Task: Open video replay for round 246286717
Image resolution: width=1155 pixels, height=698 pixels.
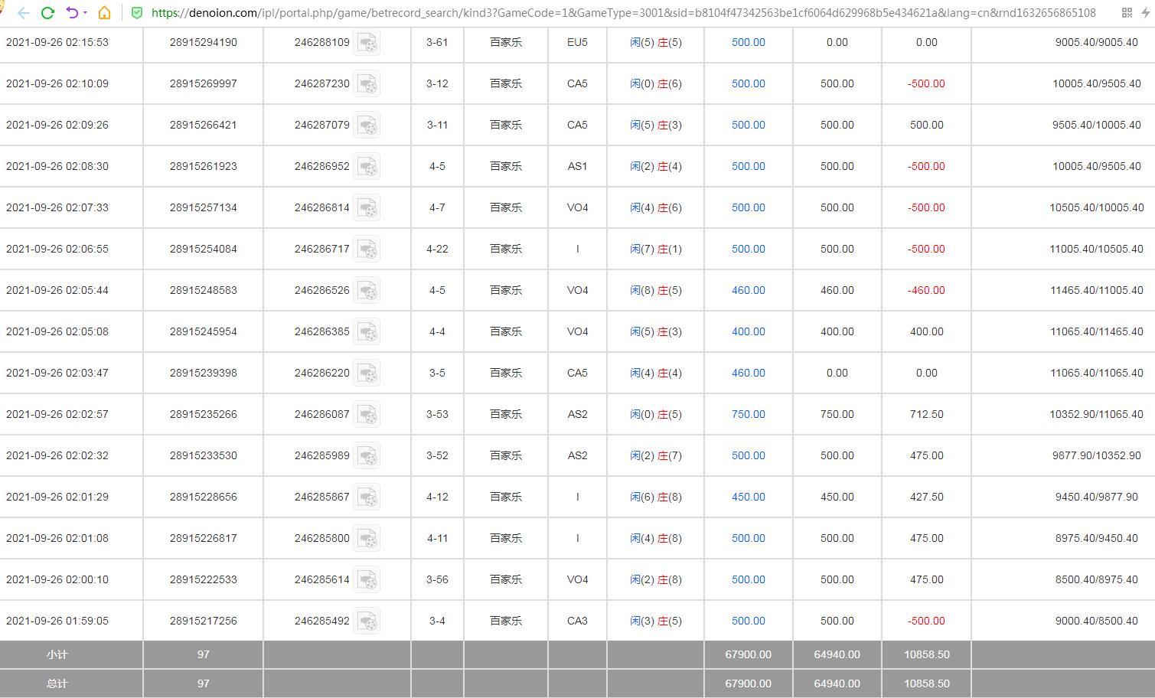Action: click(x=367, y=250)
